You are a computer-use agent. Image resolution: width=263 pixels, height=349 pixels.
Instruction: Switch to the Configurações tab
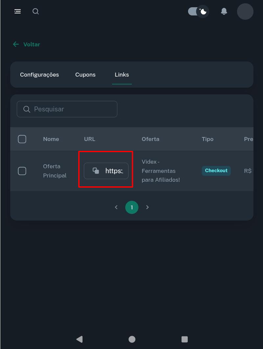point(39,75)
